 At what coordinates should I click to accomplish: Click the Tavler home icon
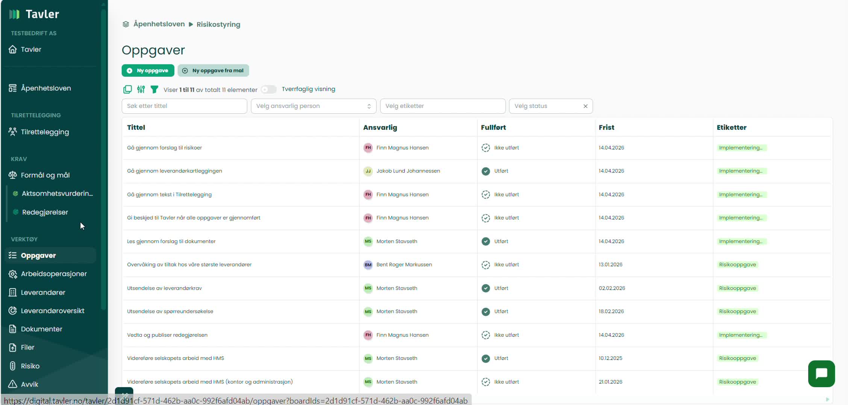(13, 49)
